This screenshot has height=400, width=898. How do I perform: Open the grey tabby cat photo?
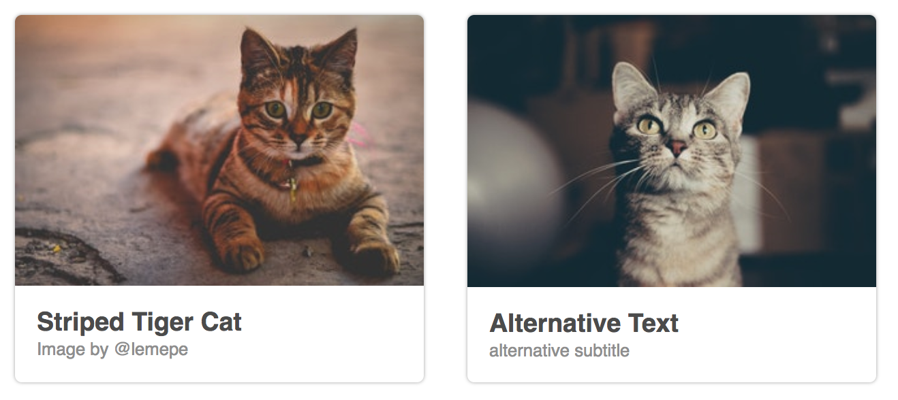click(672, 150)
